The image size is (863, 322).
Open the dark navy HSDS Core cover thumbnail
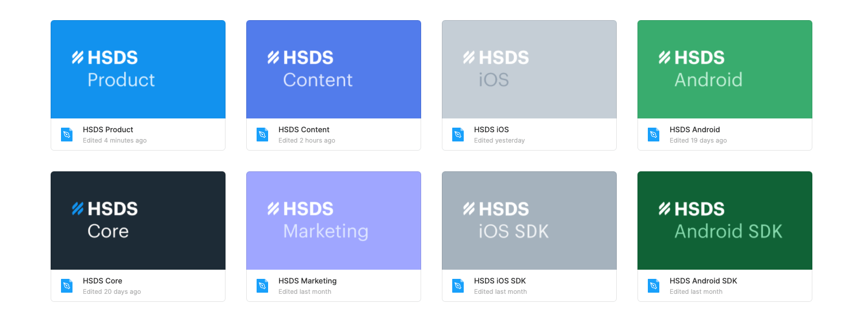(138, 220)
